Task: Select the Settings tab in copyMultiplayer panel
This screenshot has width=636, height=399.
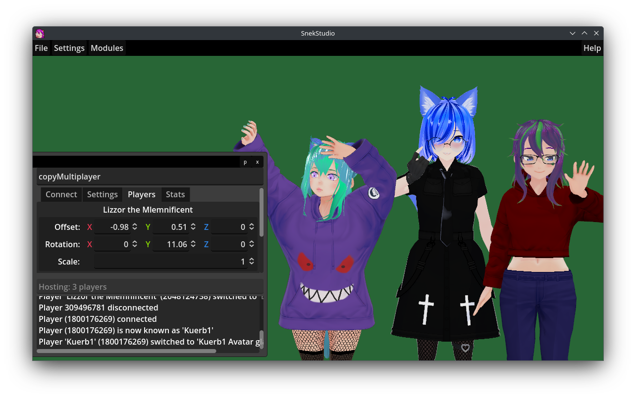Action: (x=103, y=194)
